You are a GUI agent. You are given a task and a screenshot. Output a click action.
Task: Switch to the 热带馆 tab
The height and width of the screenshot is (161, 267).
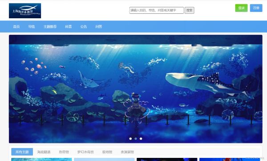click(64, 152)
